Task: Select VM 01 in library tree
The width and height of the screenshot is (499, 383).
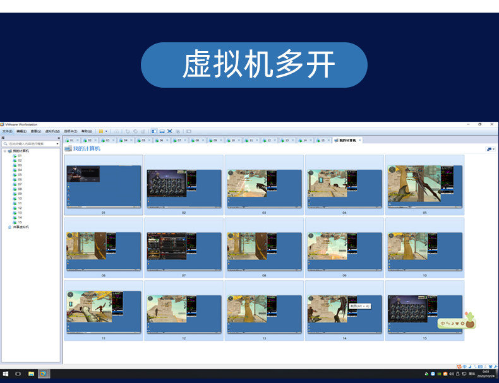Action: coord(18,156)
